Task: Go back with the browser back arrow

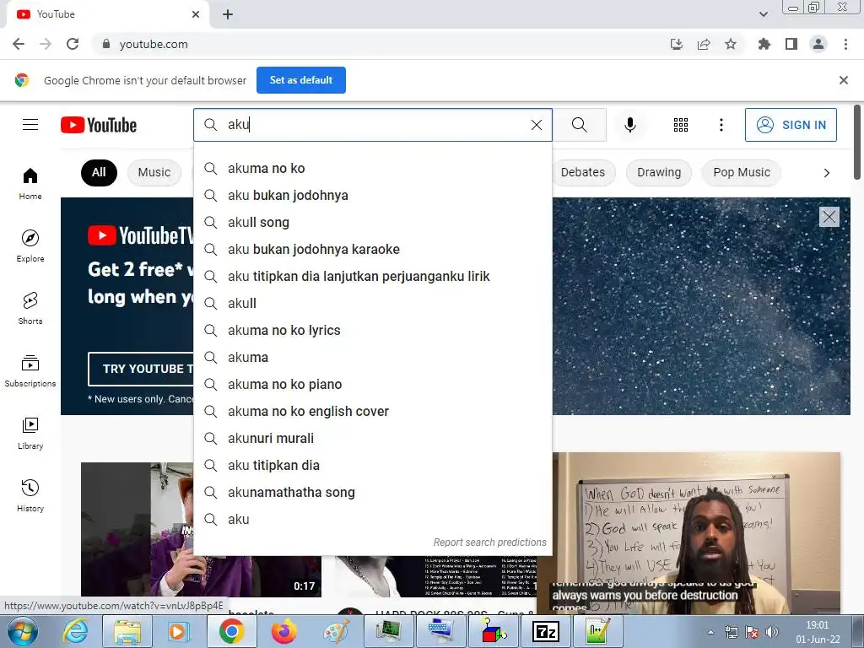Action: pos(19,44)
